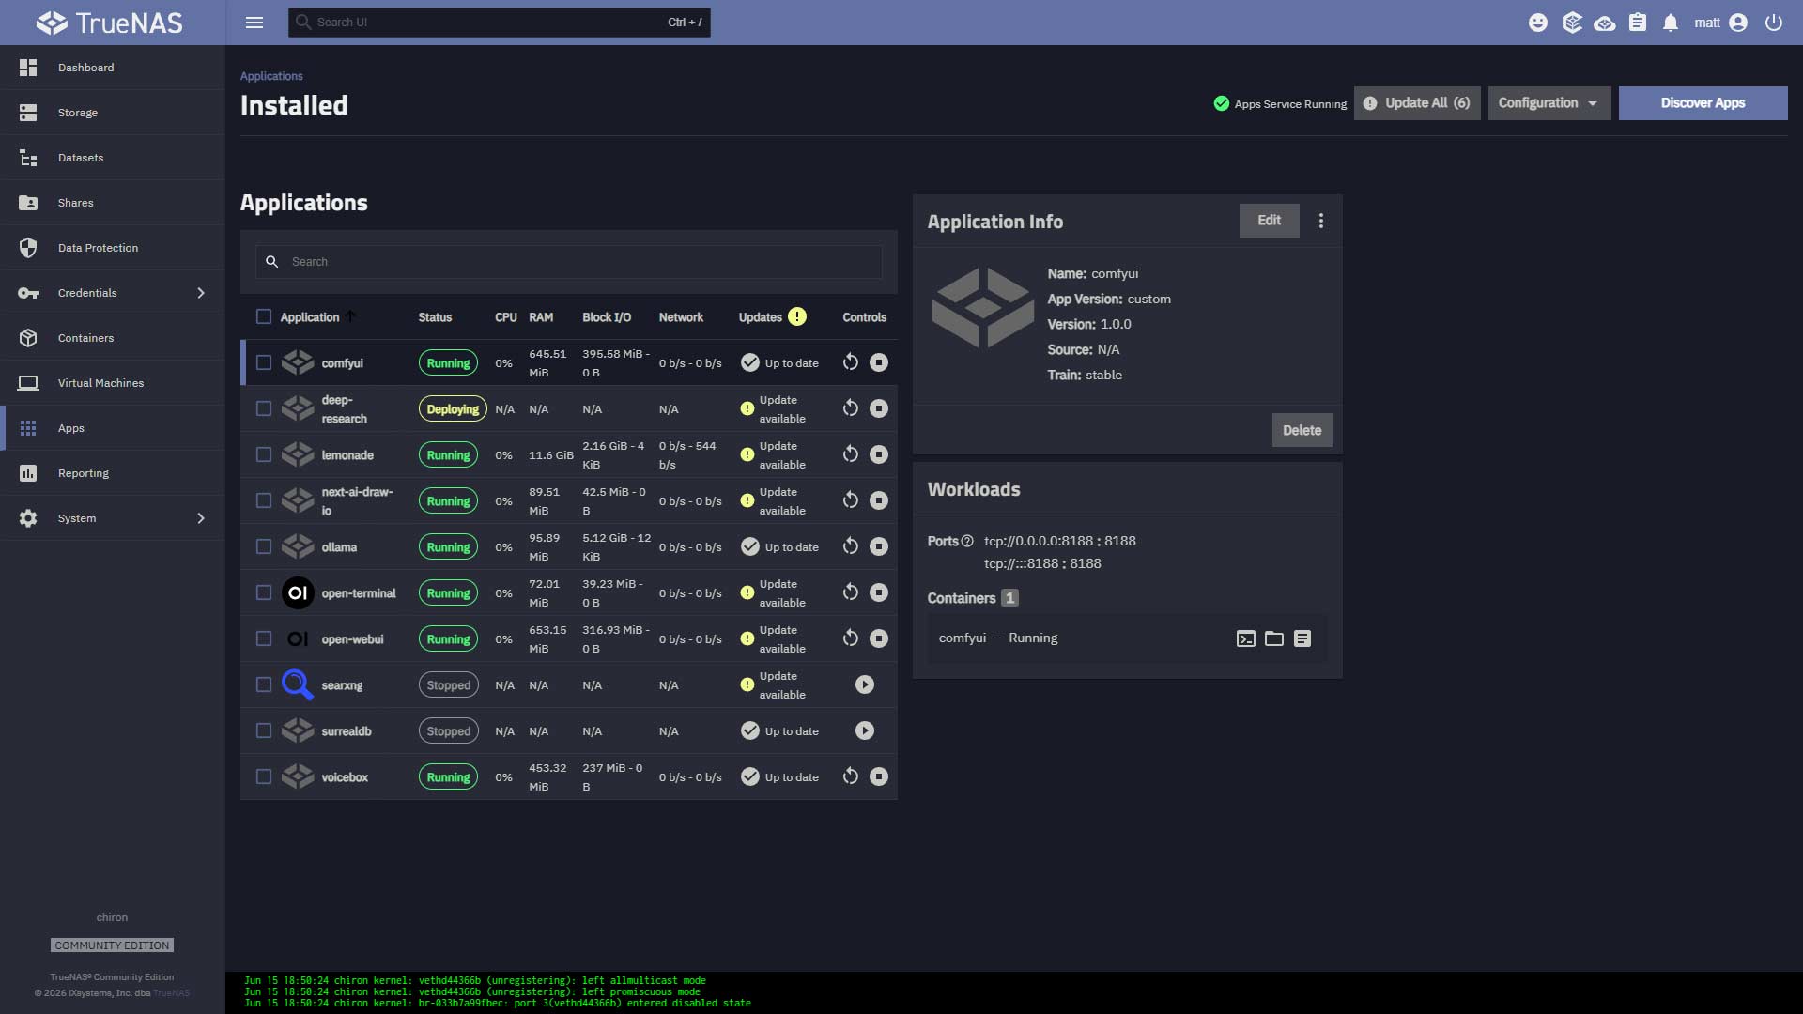
Task: Toggle the select-all applications checkbox
Action: pyautogui.click(x=264, y=317)
